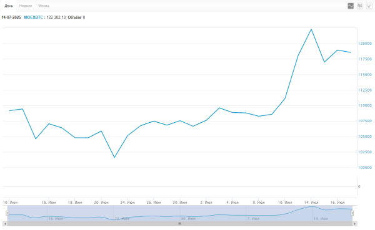Click the '14. Июл' x-axis date label

coord(311,203)
